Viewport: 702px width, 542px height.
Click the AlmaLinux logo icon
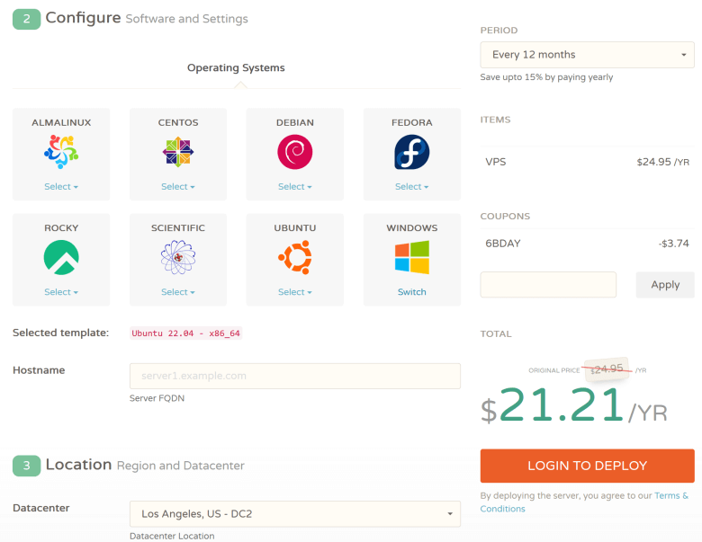tap(61, 152)
